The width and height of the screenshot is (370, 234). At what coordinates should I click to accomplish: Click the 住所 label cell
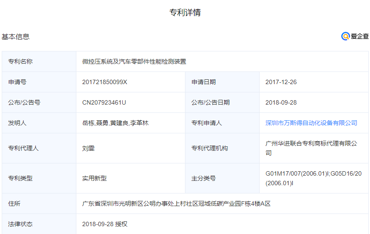point(39,203)
